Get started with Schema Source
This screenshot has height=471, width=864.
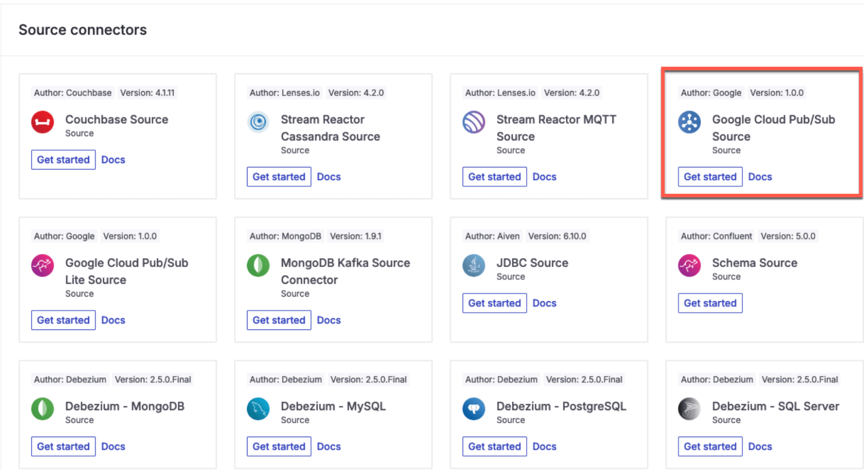click(710, 303)
